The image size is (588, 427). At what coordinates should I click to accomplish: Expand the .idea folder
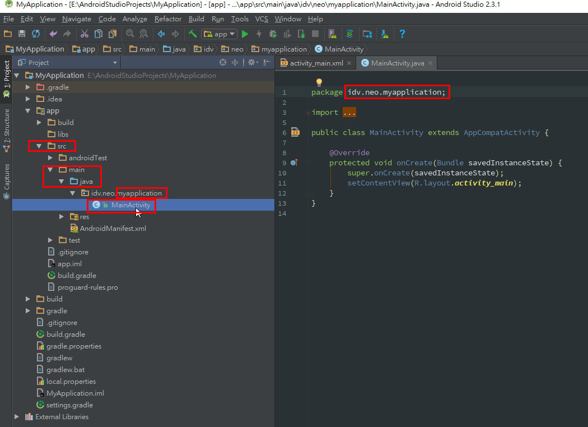tap(28, 99)
